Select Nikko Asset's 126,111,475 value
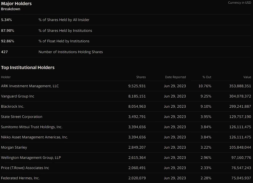Screen dimensions: 253x183 click(240, 137)
